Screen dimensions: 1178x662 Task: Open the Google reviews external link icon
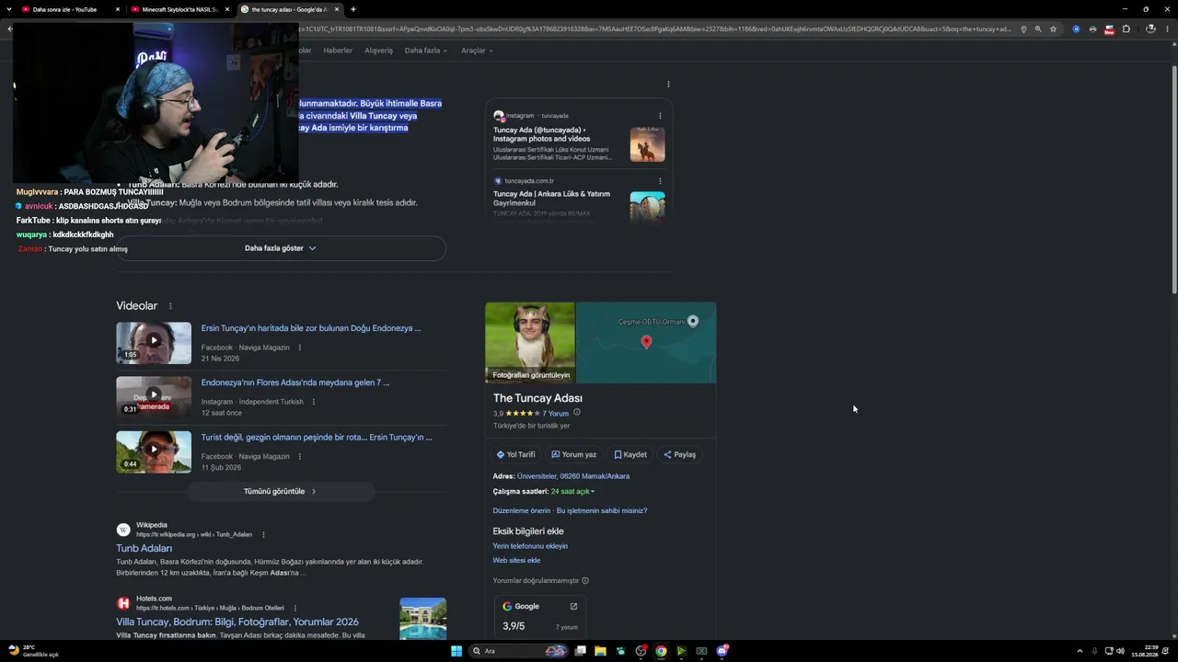[573, 607]
